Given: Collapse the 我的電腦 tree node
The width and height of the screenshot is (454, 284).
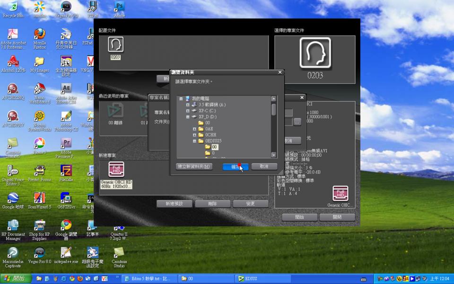Looking at the screenshot, I should tap(181, 98).
